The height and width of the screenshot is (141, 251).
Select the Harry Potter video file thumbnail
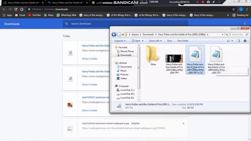click(174, 58)
